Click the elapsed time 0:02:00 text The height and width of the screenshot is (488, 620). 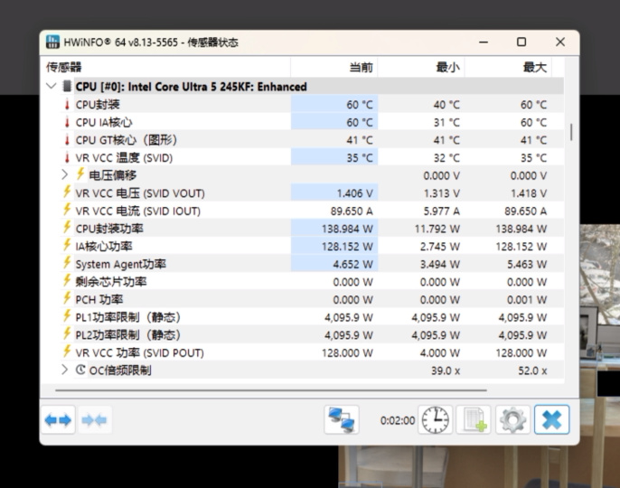(x=398, y=420)
